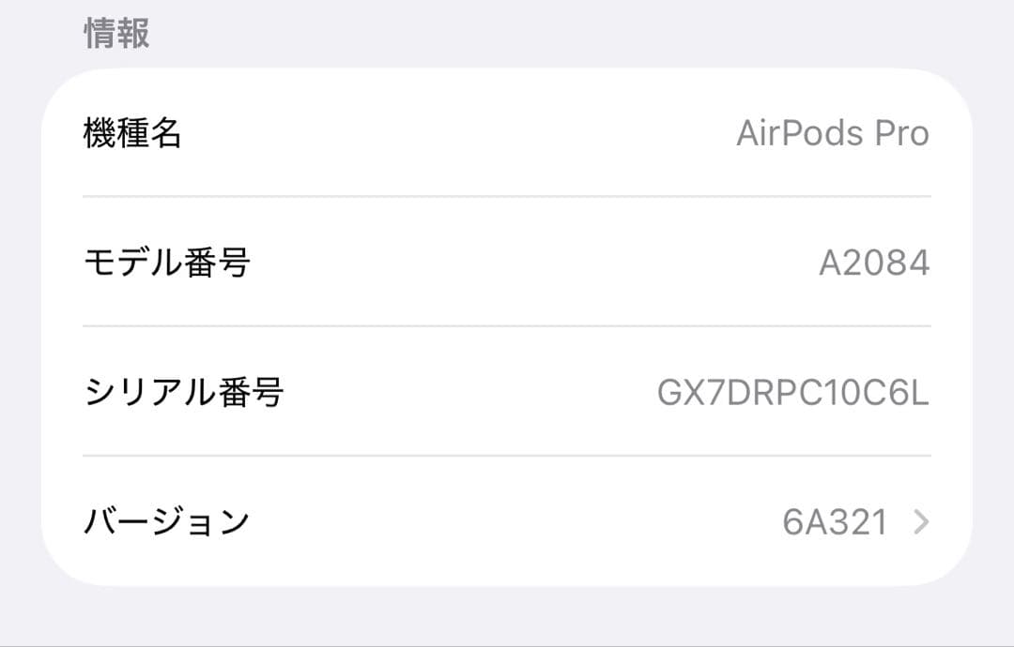Select the シリアル番号 row
Viewport: 1014px width, 647px height.
507,393
